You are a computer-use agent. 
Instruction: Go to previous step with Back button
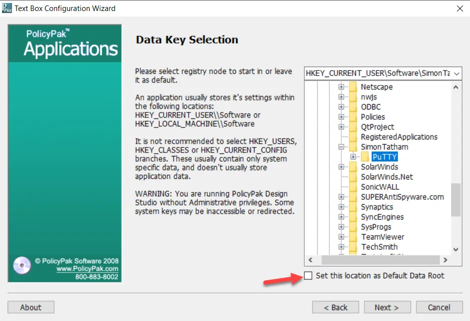click(x=335, y=307)
